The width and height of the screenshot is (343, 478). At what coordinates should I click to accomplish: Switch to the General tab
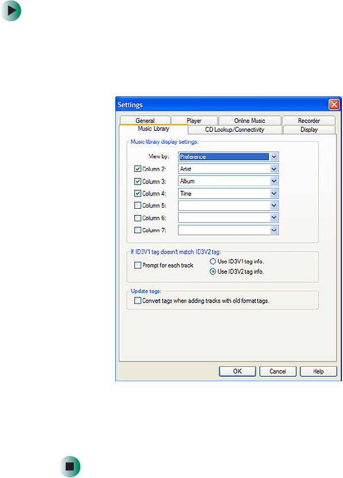[145, 121]
